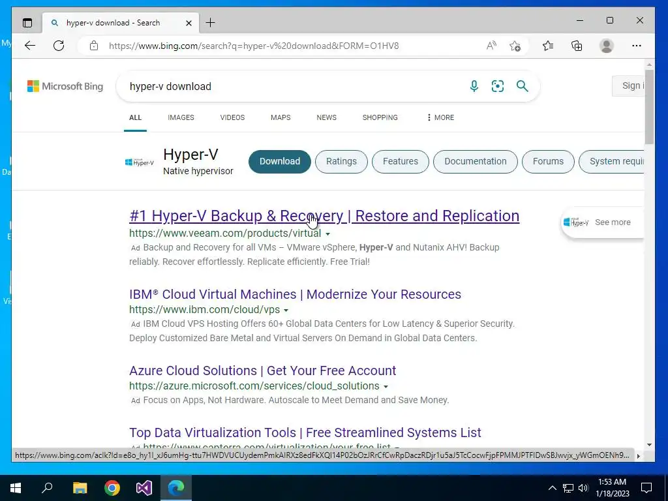Click the vertical scrollbar thumb
The image size is (668, 501).
point(649,106)
